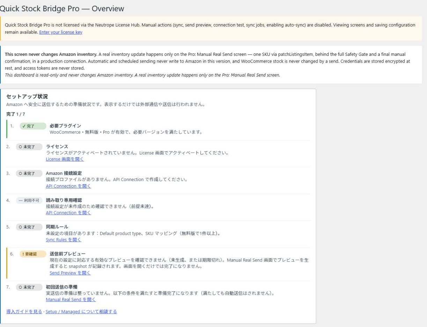This screenshot has width=427, height=327.
Task: Click the ライセンスがアクティベートされていません description text
Action: click(x=137, y=153)
